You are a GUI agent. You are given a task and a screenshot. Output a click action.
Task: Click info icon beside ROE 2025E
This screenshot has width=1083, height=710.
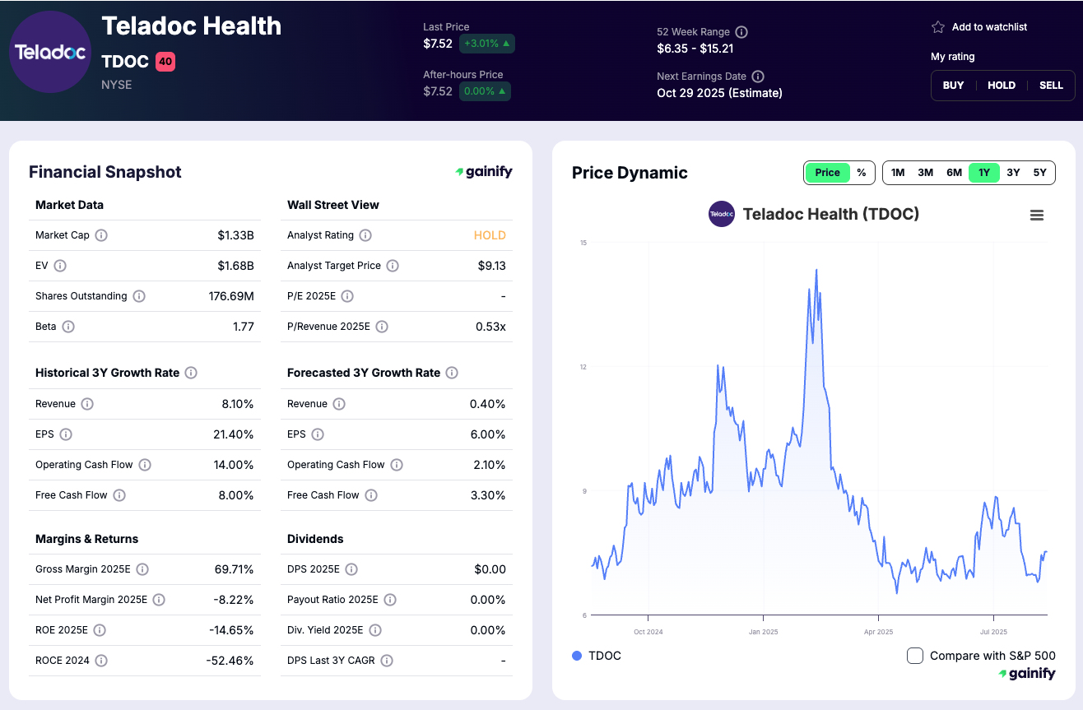(100, 630)
